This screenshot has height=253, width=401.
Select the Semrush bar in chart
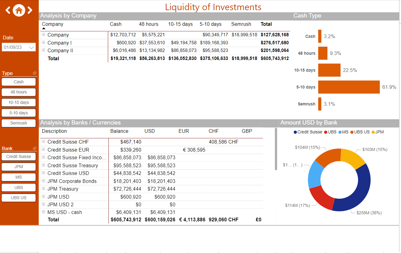[x=320, y=104]
